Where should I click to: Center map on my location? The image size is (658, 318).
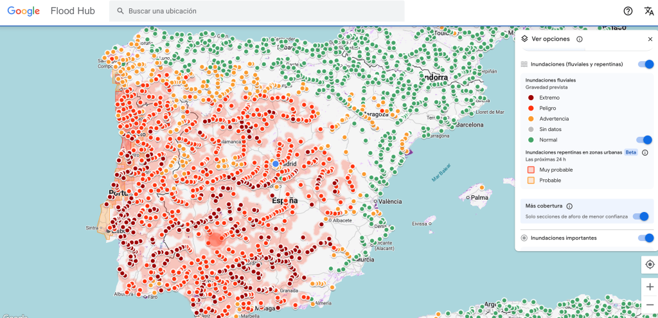click(649, 265)
